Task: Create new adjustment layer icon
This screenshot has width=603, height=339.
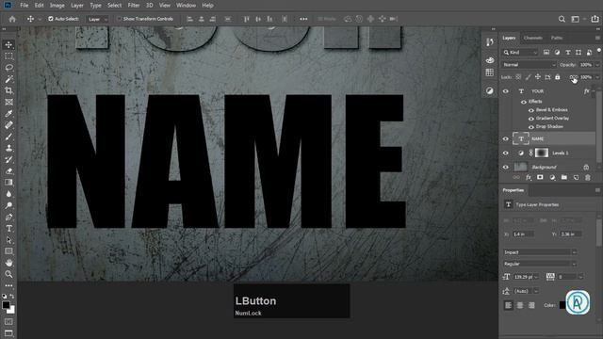Action: coord(552,177)
